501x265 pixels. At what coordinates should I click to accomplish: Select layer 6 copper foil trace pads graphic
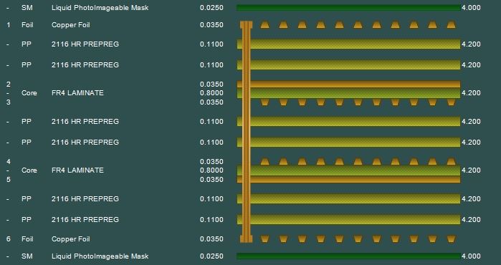coord(358,238)
